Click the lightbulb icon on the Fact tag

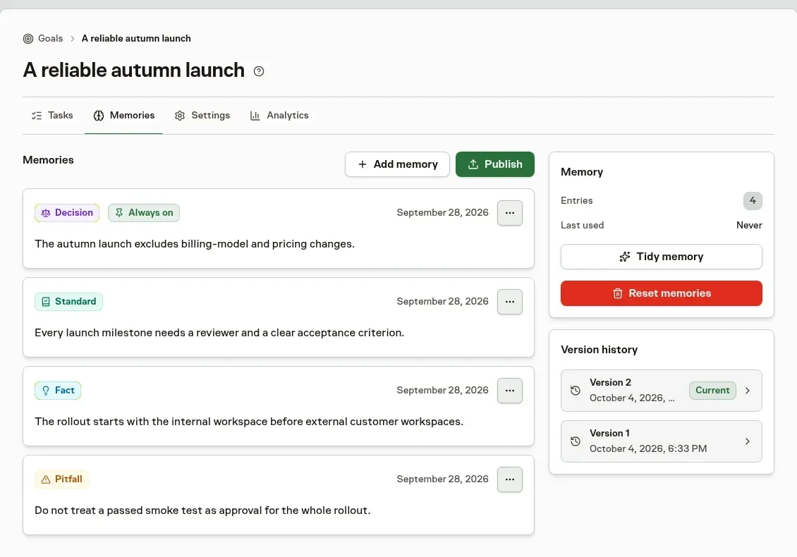click(46, 391)
